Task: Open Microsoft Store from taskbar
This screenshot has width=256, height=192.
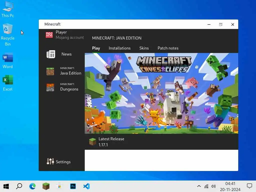Action: (x=59, y=186)
